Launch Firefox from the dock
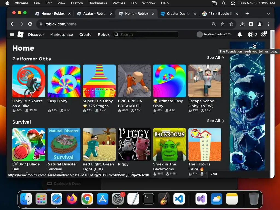 [x=72, y=199]
